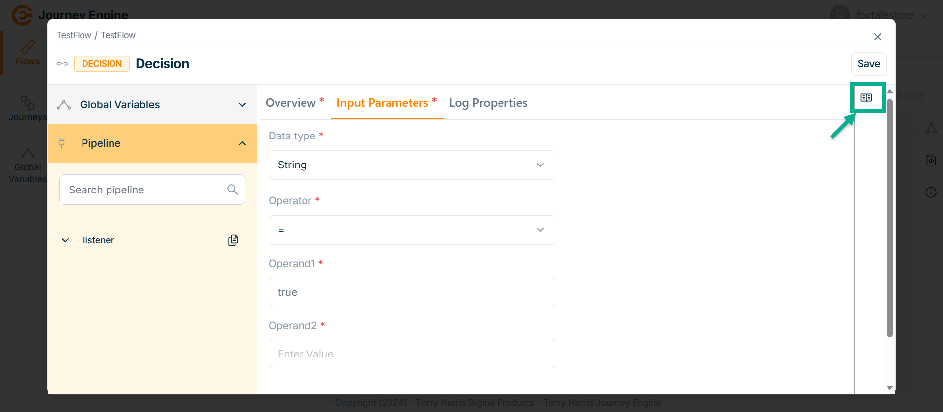Image resolution: width=943 pixels, height=412 pixels.
Task: Copy the listener pipeline path icon
Action: pyautogui.click(x=233, y=240)
